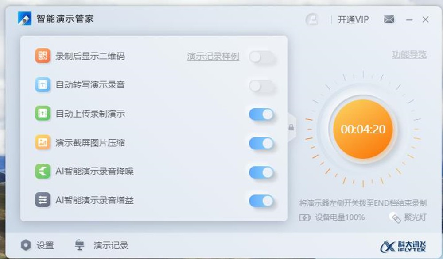Click the image compression icon beside 演示截屏图片压缩
The image size is (443, 259).
point(43,142)
